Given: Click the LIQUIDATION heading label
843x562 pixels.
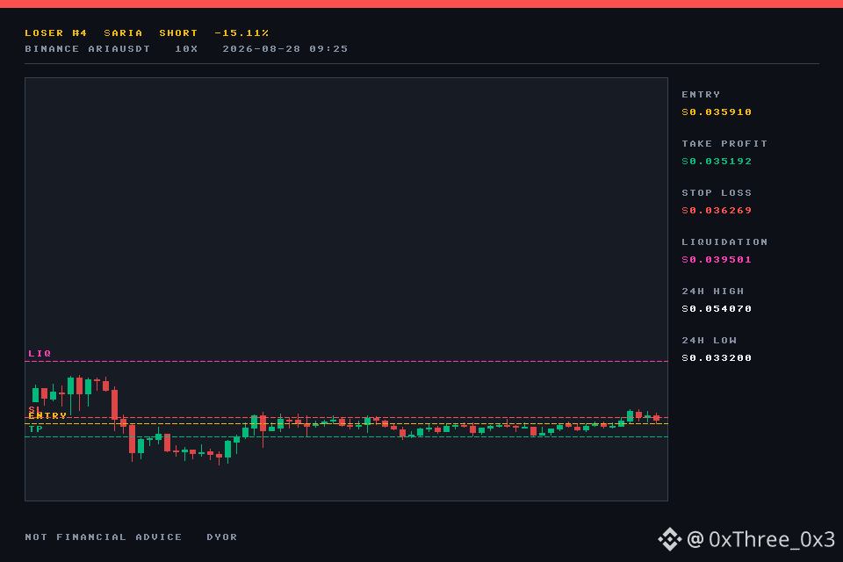Looking at the screenshot, I should pos(724,242).
